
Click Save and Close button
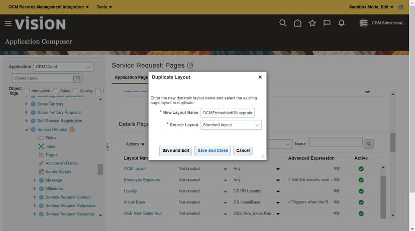click(213, 150)
